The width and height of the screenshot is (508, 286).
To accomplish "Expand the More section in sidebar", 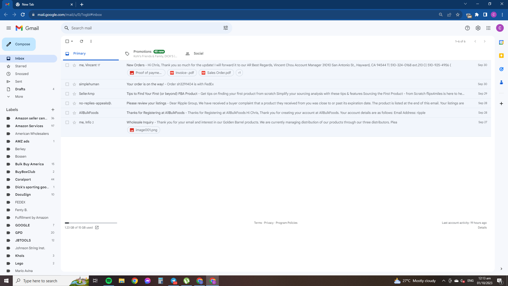I will 19,97.
